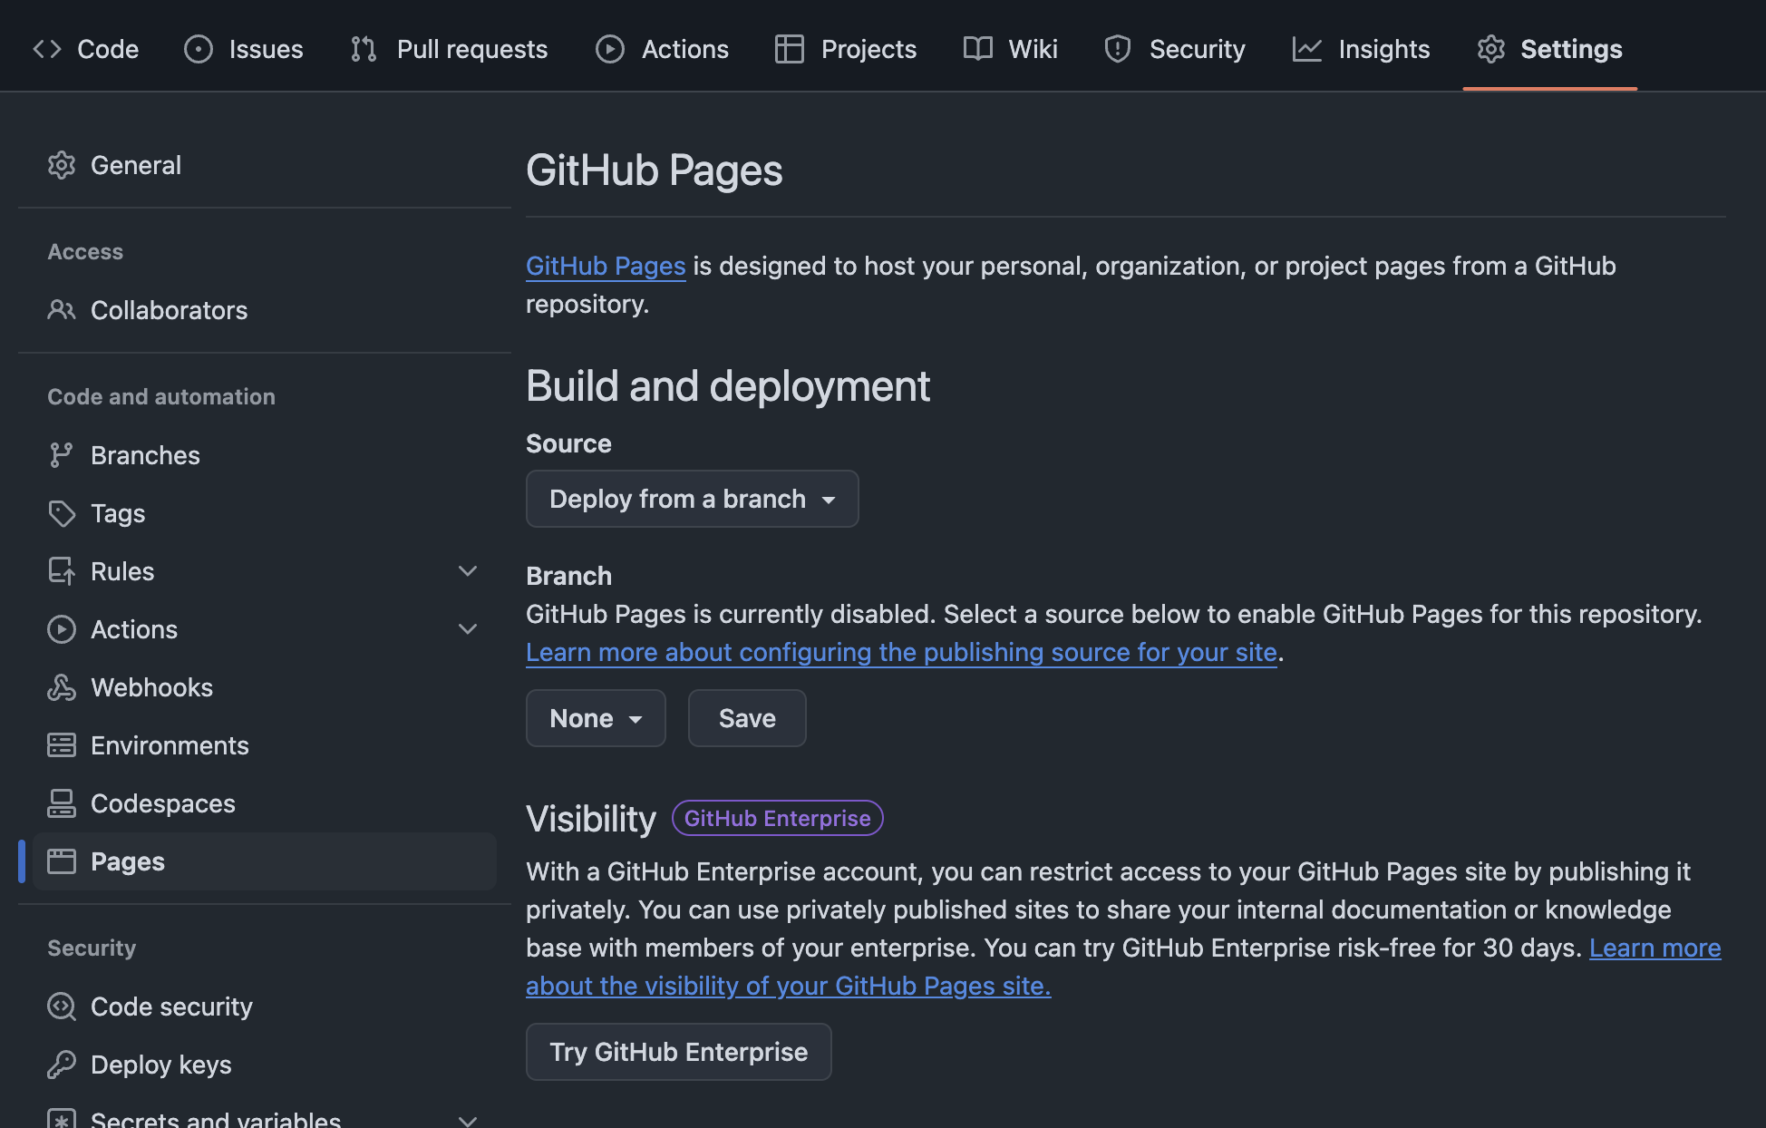
Task: Open the None branch selector dropdown
Action: point(596,718)
